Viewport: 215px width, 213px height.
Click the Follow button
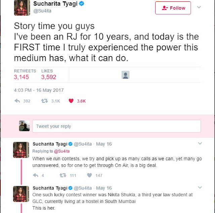[x=173, y=8]
